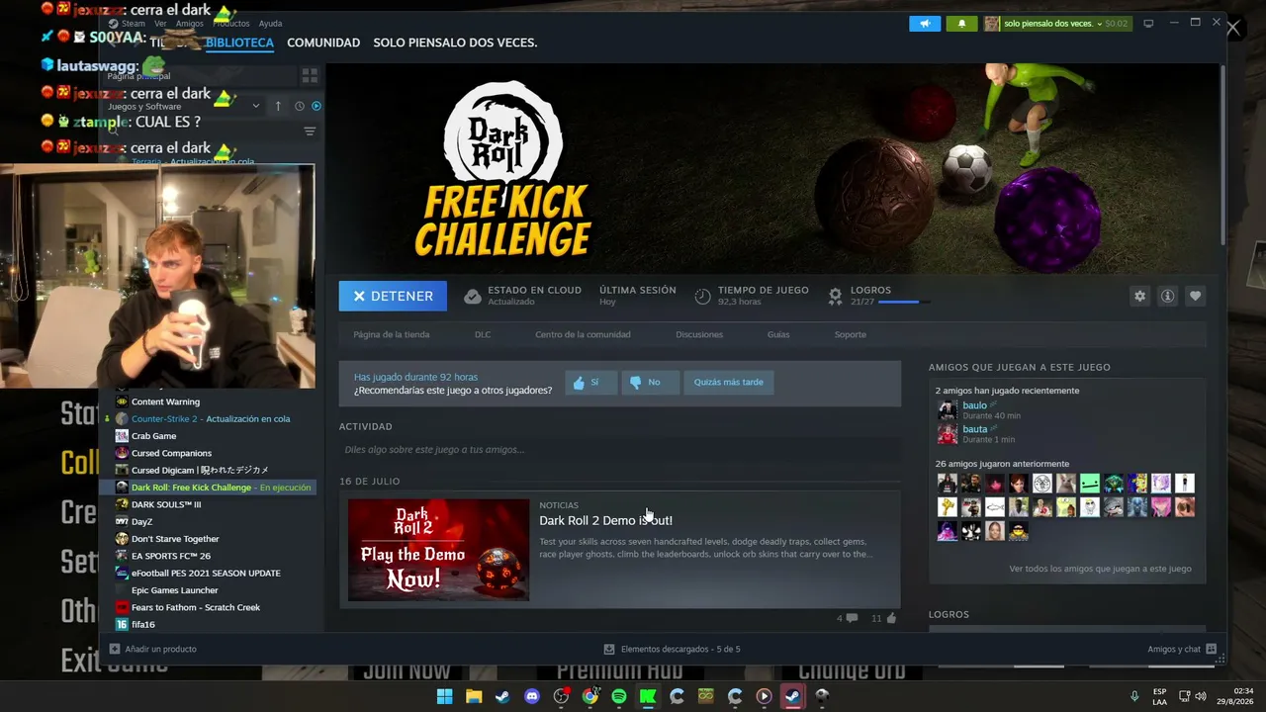Choose No thumbs down recommendation
1266x712 pixels.
(650, 383)
